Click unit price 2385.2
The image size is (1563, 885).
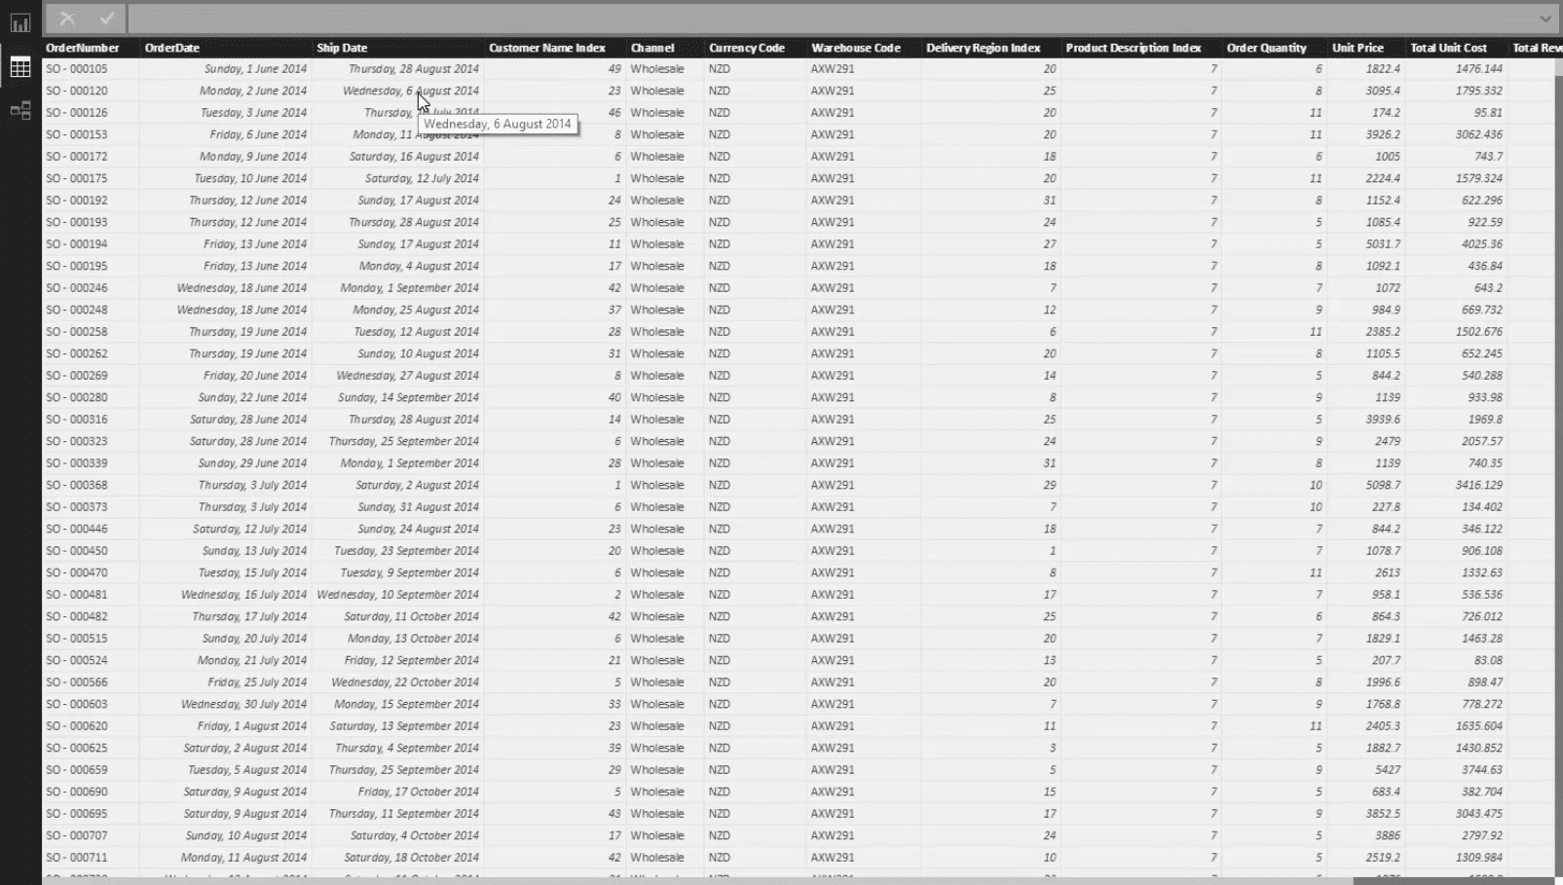pos(1383,332)
